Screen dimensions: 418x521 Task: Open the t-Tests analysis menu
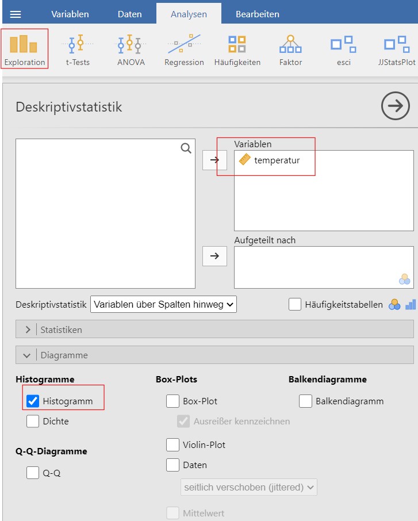coord(78,50)
